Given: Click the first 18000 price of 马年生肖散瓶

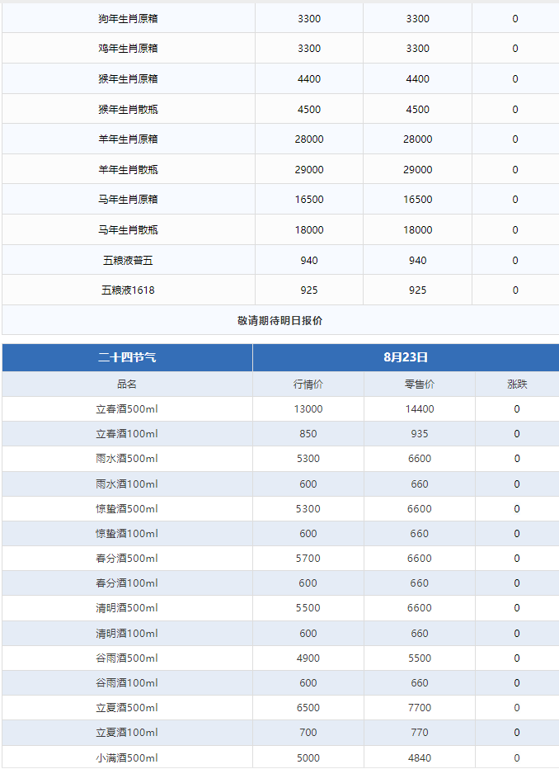Looking at the screenshot, I should (x=309, y=230).
